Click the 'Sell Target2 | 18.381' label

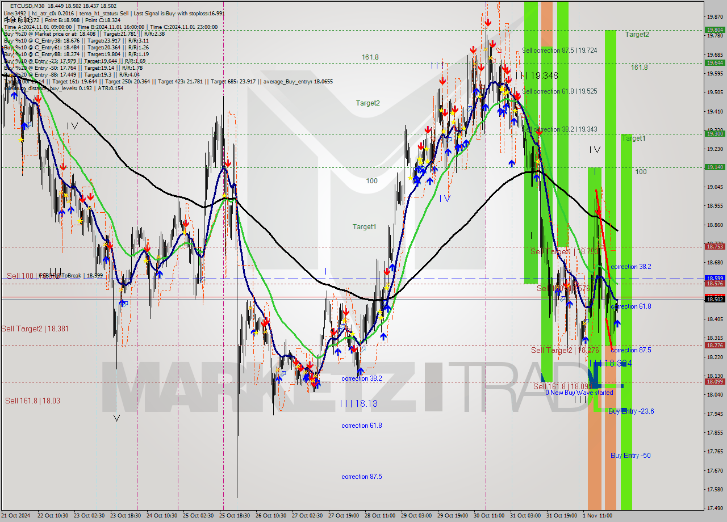tap(35, 329)
